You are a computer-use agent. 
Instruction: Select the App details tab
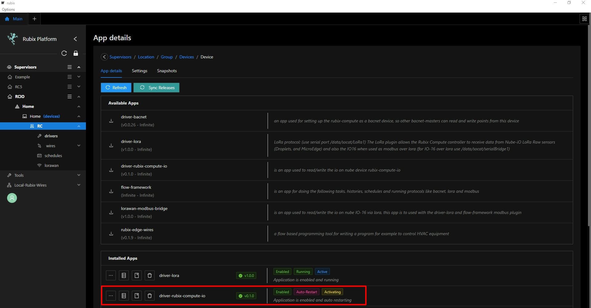tap(111, 71)
